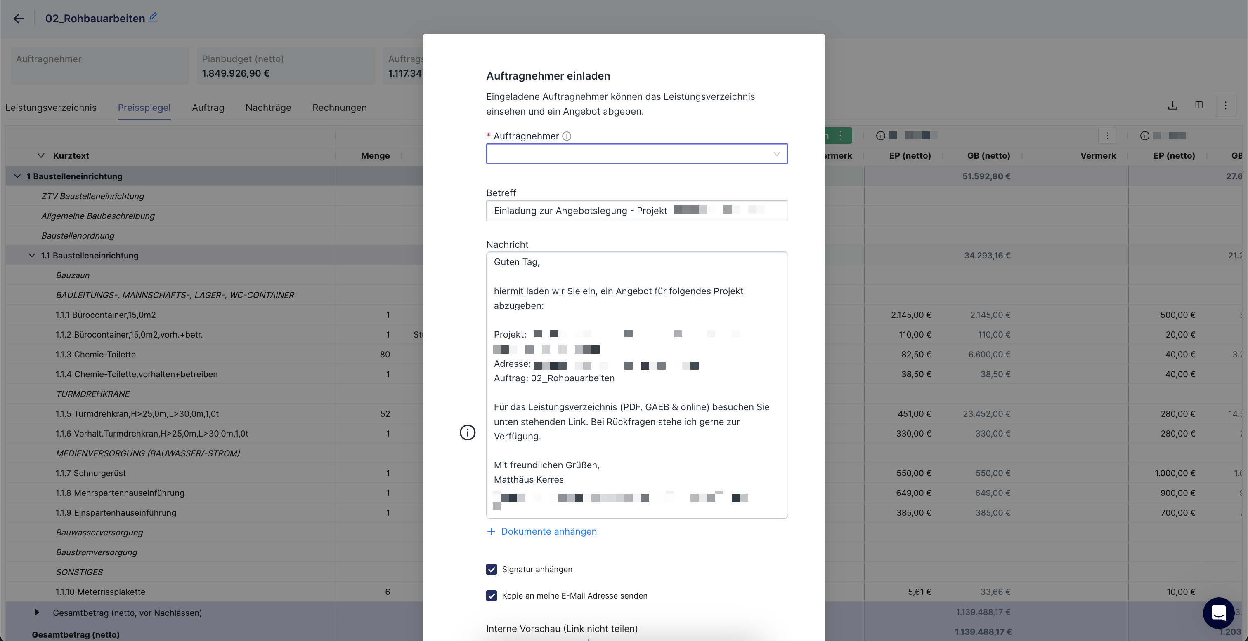
Task: Click the 'Allgemeine Baubeschreibung' row
Action: click(214, 216)
